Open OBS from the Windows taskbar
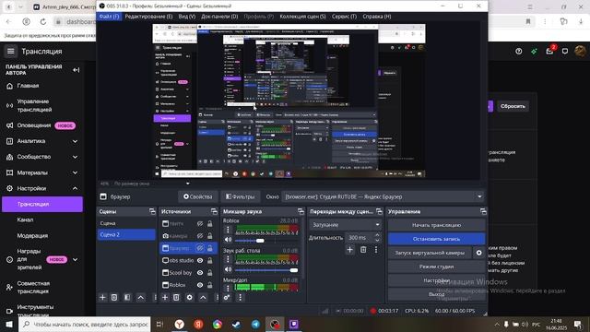The height and width of the screenshot is (332, 590). [275, 324]
